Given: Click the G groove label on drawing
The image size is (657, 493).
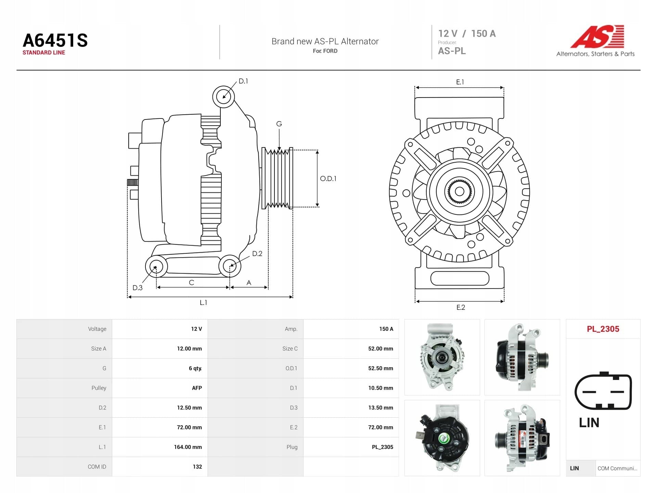Looking at the screenshot, I should 279,124.
